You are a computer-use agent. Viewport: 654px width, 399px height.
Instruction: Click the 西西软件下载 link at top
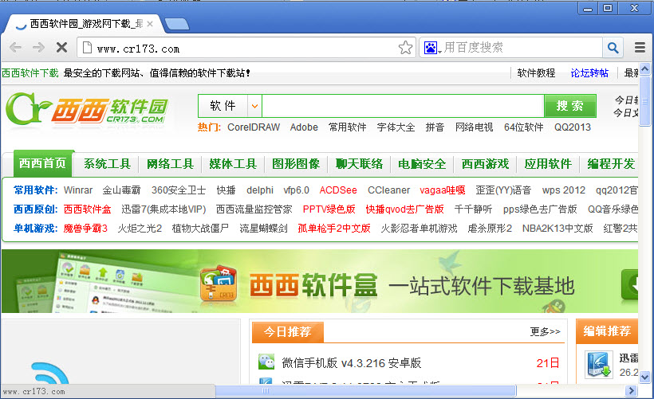click(30, 73)
